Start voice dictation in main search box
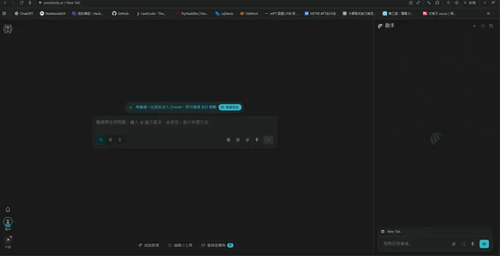Screen dimensions: 500x256 [257, 140]
